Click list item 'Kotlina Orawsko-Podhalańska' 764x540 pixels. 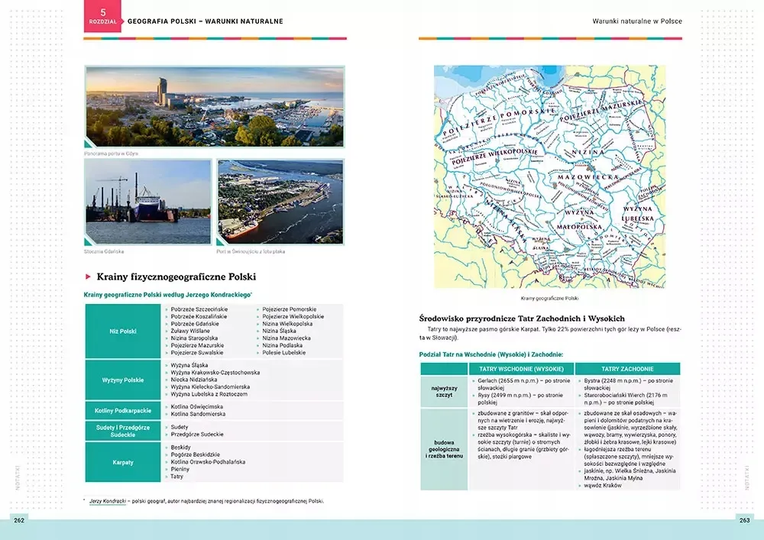[208, 462]
